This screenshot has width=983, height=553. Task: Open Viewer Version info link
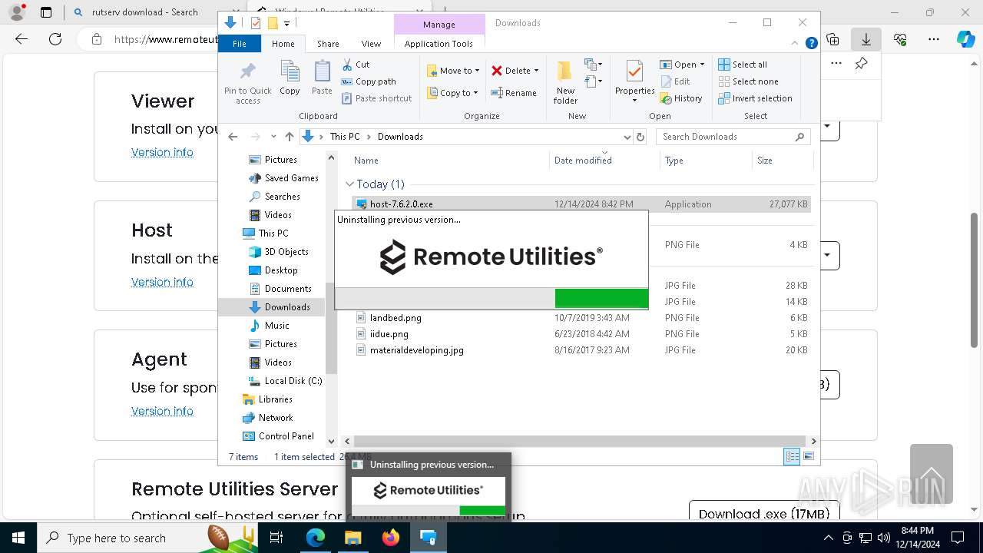162,152
